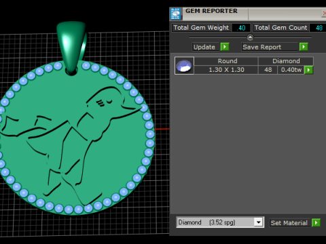Click the Gem Reporter panel icon
Viewport: 326px width, 244px height.
pyautogui.click(x=176, y=14)
